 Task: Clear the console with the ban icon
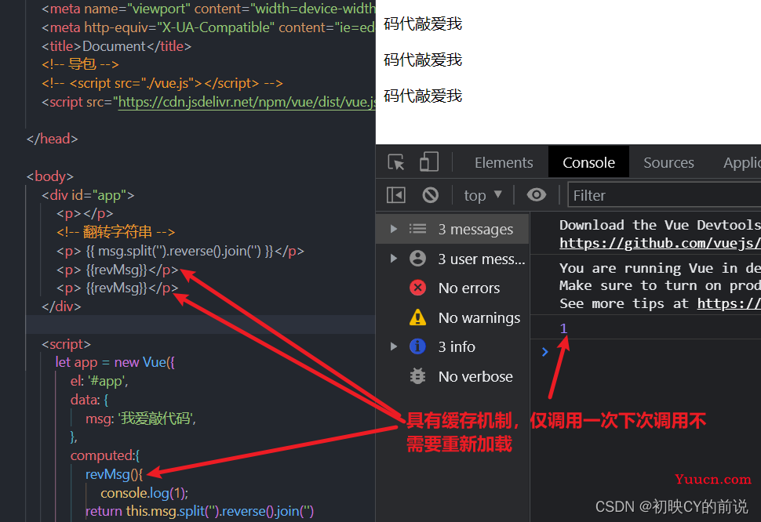pyautogui.click(x=430, y=195)
